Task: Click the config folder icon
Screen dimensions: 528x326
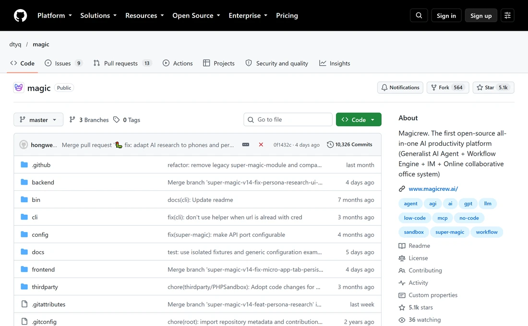Action: [24, 234]
